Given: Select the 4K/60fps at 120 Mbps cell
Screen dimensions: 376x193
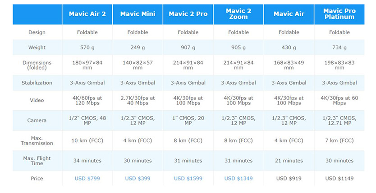Looking at the screenshot, I should click(87, 101).
